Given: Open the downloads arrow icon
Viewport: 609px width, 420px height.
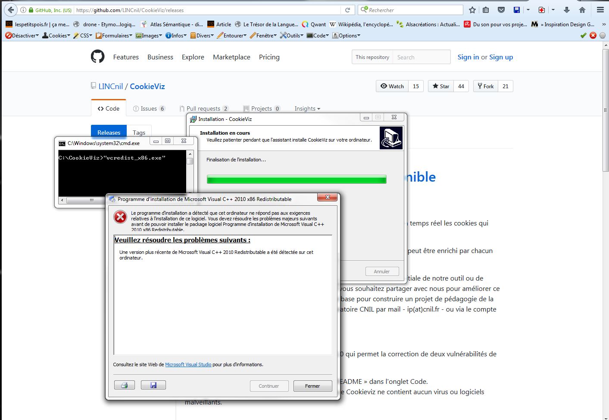Looking at the screenshot, I should [567, 10].
